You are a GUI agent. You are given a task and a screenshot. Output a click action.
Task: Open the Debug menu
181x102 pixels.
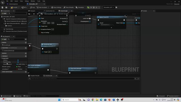[x=27, y=1]
